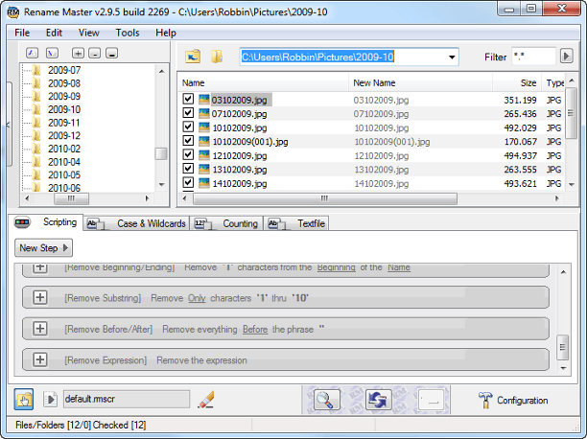Expand the Remove Substring step
The height and width of the screenshot is (439, 587).
39,297
